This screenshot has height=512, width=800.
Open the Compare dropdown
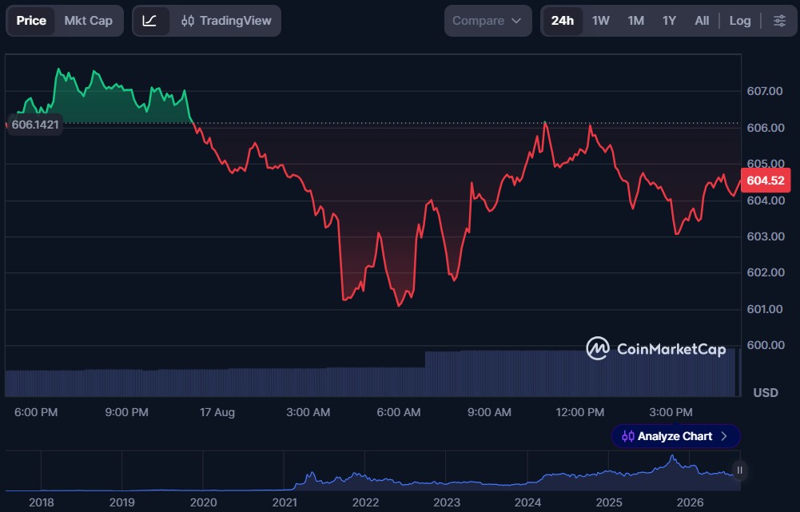[488, 21]
